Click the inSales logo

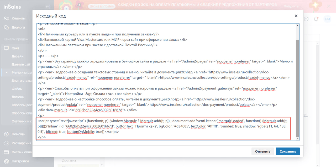click(x=12, y=7)
